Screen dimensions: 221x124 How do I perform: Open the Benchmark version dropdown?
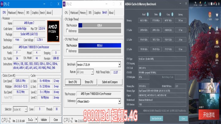(119, 64)
